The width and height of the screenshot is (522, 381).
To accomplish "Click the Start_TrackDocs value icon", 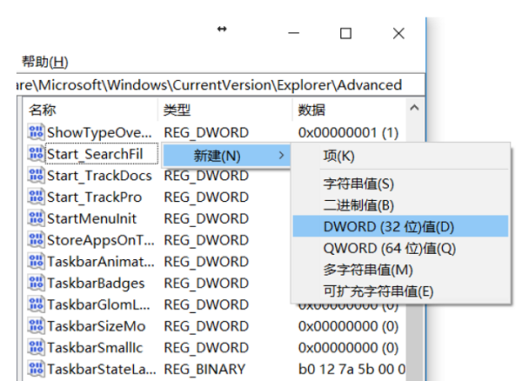I will click(36, 176).
